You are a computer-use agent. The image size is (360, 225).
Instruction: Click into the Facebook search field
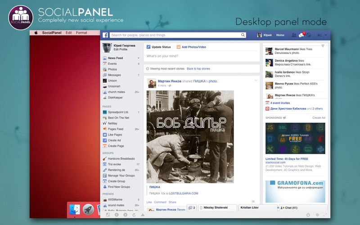175,35
